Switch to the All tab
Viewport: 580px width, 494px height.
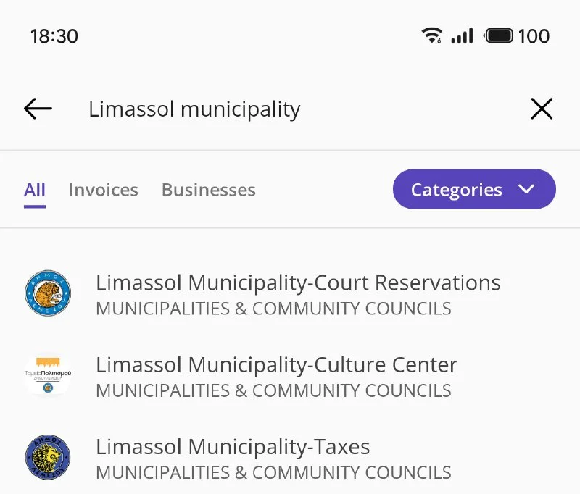(35, 191)
